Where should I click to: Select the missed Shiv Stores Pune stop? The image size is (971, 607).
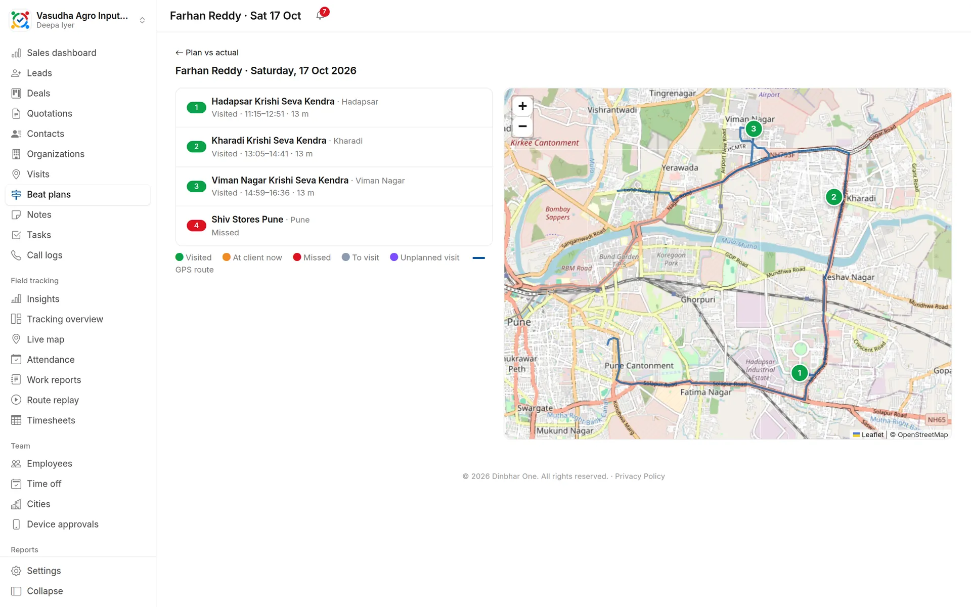point(334,226)
